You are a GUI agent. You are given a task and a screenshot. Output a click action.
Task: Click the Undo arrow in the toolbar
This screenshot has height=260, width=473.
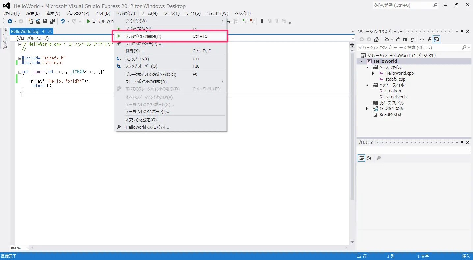pos(62,21)
